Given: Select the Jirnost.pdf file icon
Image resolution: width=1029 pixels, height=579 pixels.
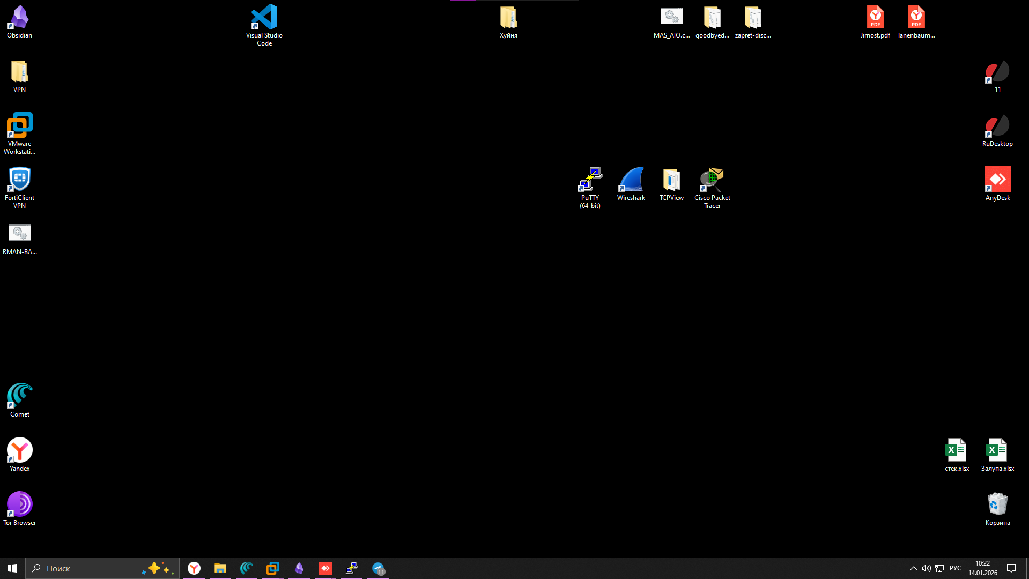Looking at the screenshot, I should point(876,22).
